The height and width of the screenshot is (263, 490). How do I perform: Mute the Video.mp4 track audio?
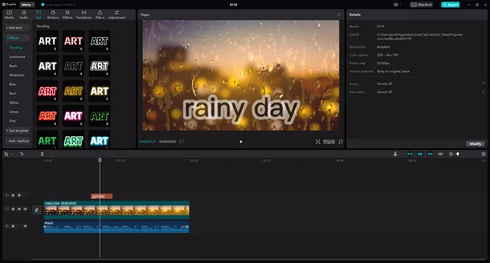25,209
